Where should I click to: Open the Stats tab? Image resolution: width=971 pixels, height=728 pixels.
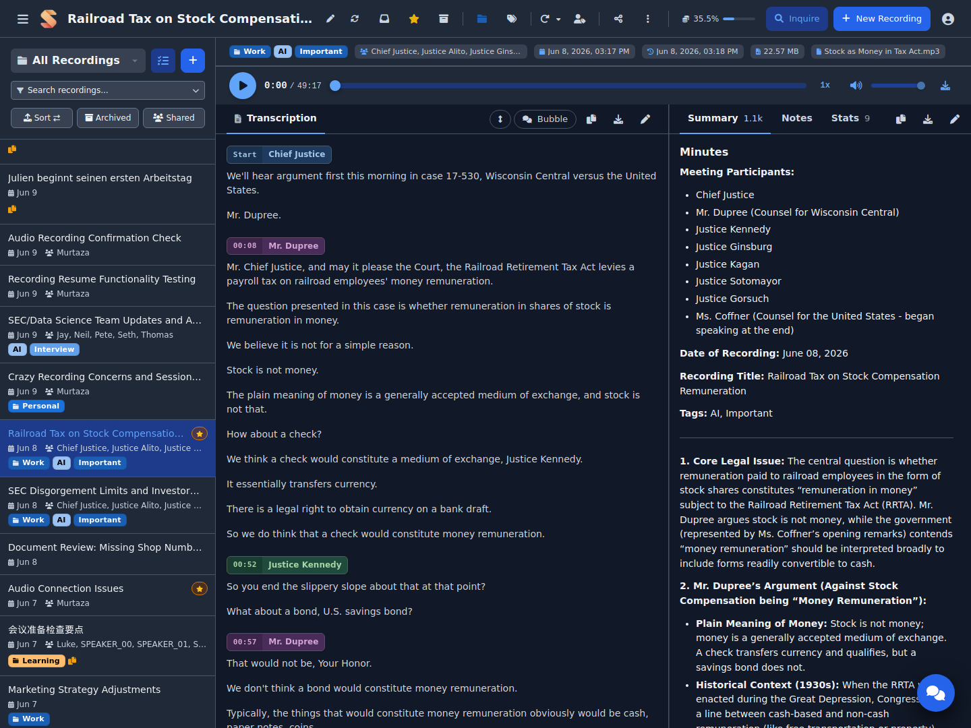tap(850, 119)
